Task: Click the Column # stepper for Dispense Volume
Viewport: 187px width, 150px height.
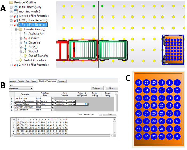Action: pos(87,104)
